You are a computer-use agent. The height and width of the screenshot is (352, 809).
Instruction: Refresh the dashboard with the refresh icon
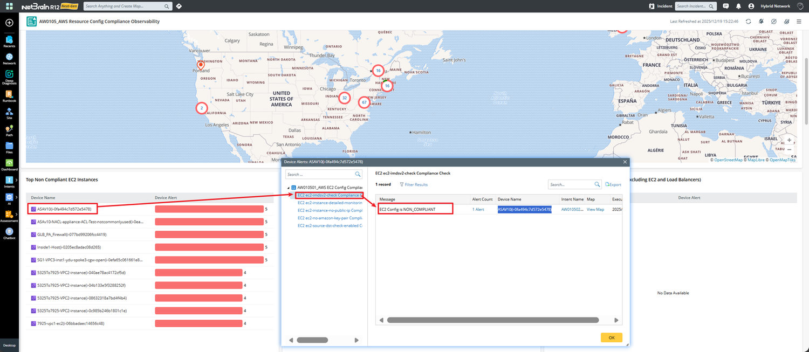pyautogui.click(x=748, y=21)
